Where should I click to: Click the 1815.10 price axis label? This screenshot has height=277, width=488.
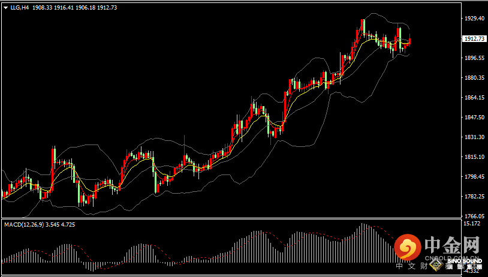(474, 157)
